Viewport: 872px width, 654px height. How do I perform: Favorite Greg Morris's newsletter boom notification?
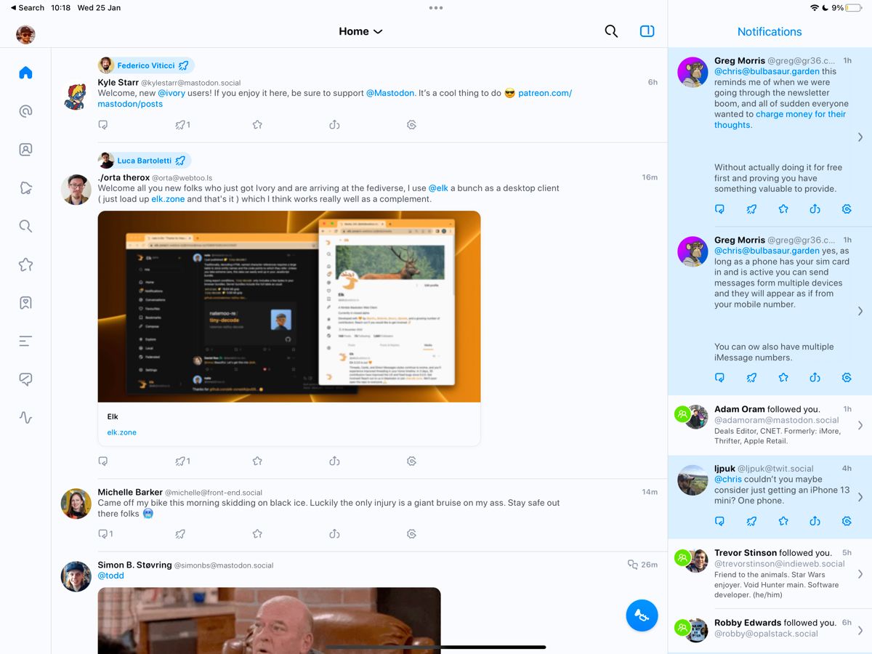pyautogui.click(x=783, y=209)
